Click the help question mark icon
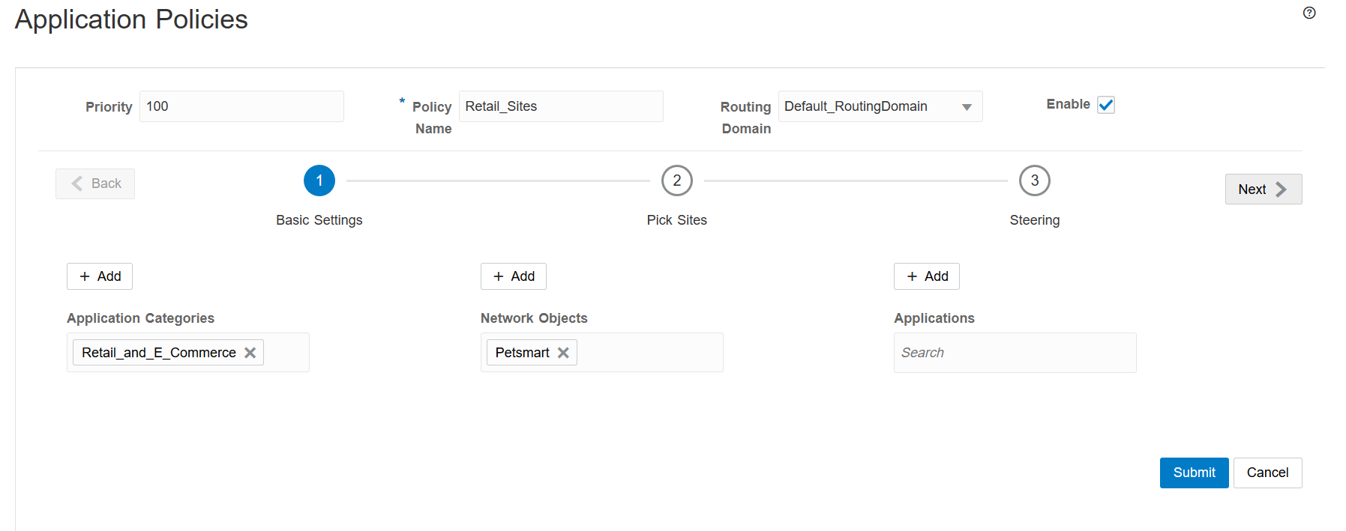 tap(1309, 13)
